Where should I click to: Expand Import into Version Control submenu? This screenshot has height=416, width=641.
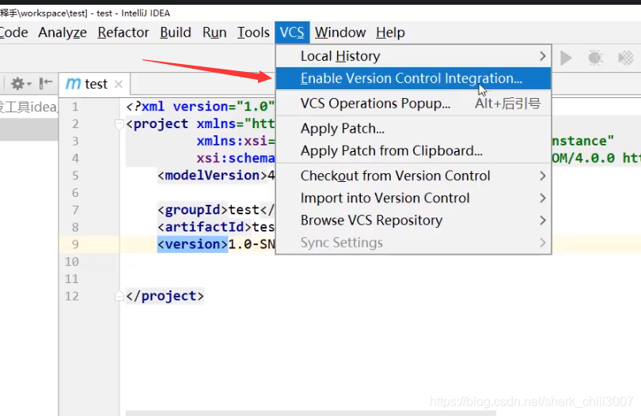[x=542, y=198]
